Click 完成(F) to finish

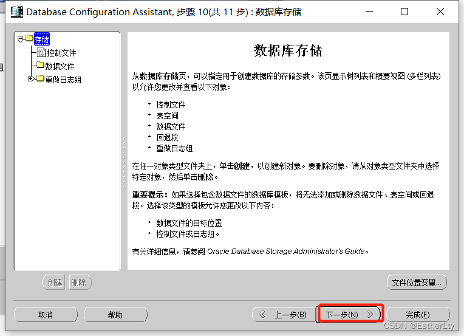click(418, 314)
